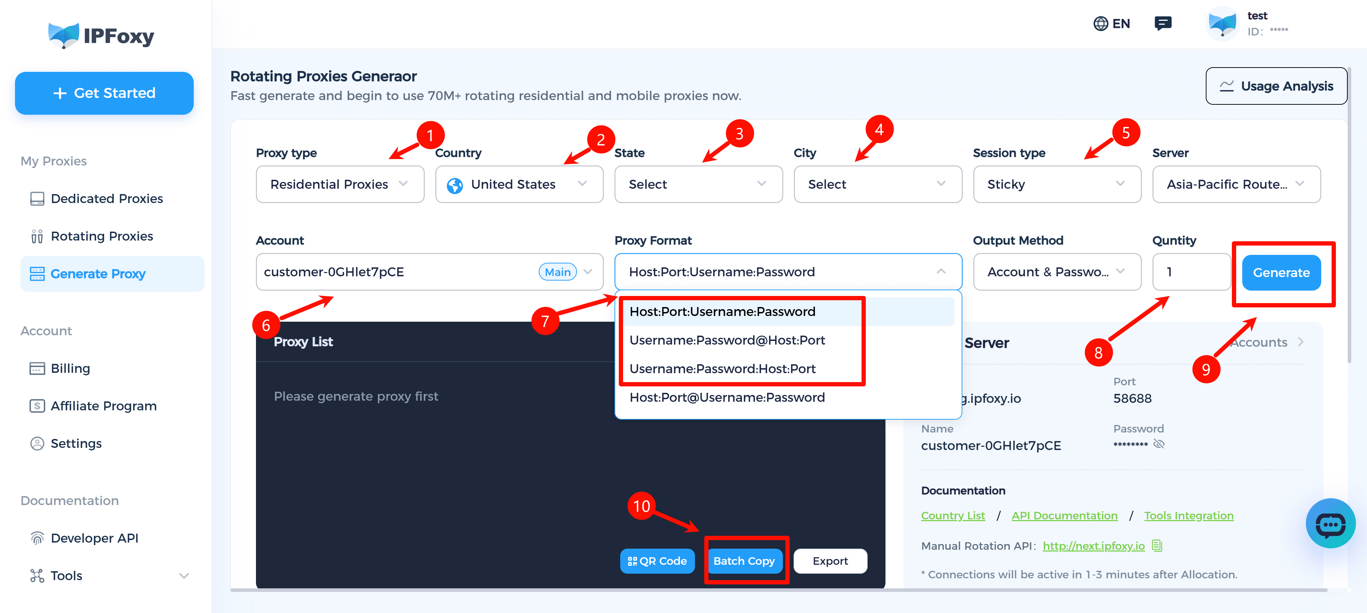Open the State dropdown
Image resolution: width=1367 pixels, height=613 pixels.
(x=699, y=184)
